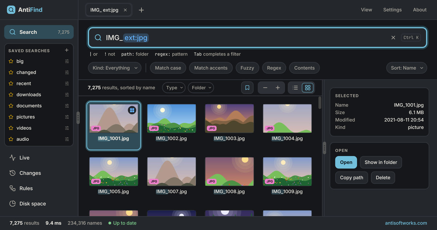This screenshot has height=230, width=437.
Task: Open the Sort: Name dropdown
Action: click(407, 68)
